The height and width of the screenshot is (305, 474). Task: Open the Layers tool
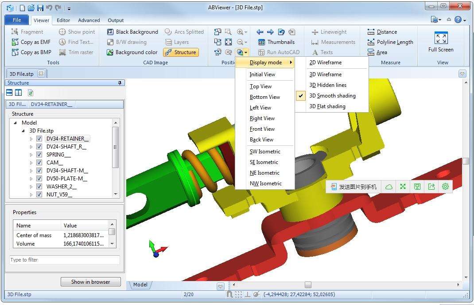click(x=177, y=42)
